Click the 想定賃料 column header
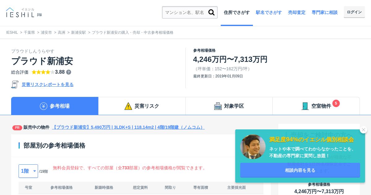This screenshot has height=195, width=371. [x=140, y=188]
